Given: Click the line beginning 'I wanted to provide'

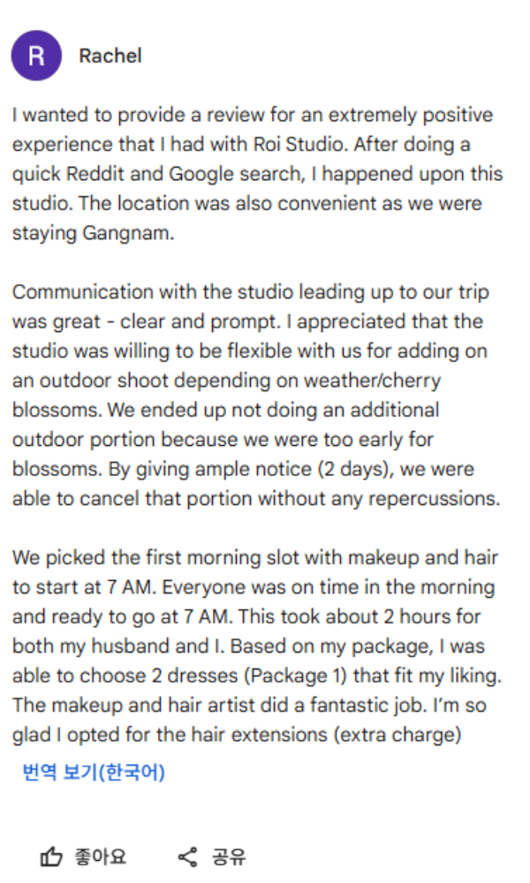Looking at the screenshot, I should [253, 115].
